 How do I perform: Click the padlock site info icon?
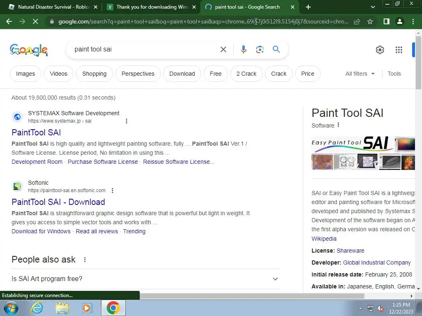[52, 21]
